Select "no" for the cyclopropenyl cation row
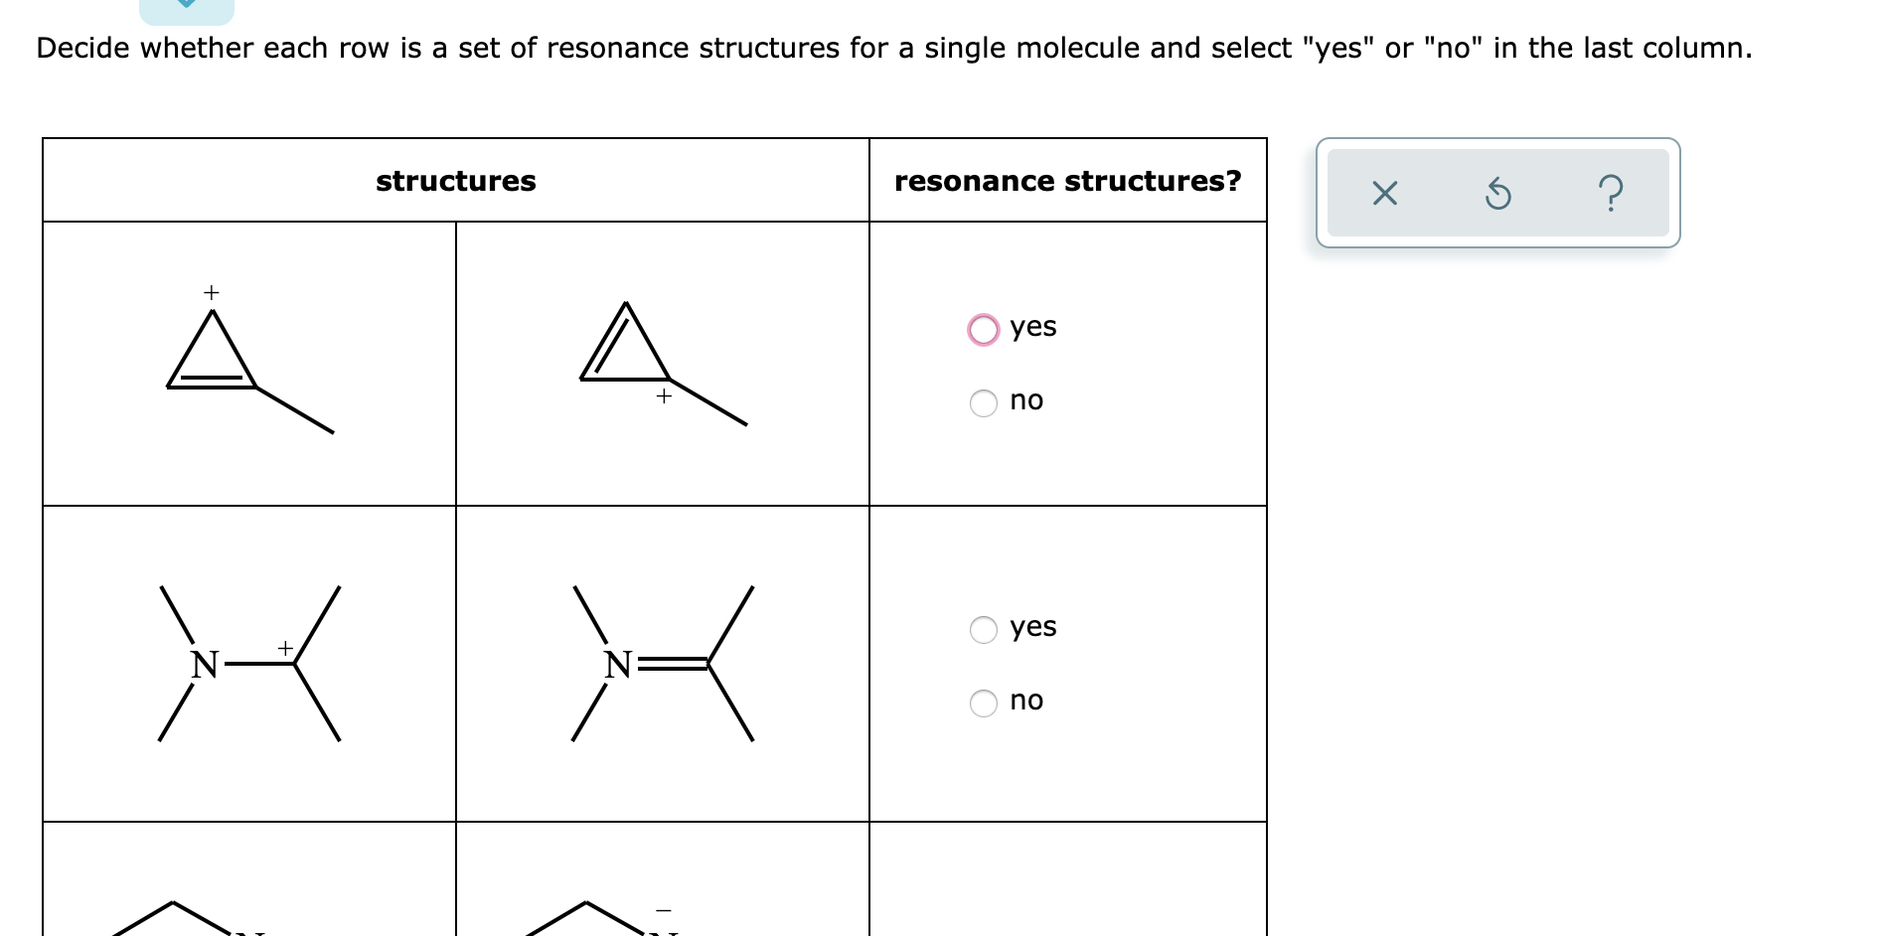 [983, 402]
